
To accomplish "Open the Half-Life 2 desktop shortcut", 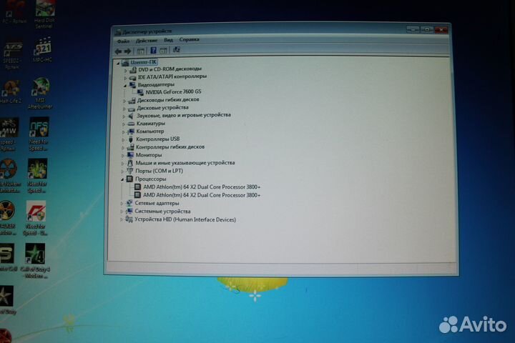I will click(x=11, y=92).
